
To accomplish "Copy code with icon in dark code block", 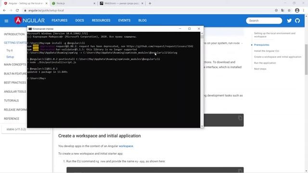I will [240, 118].
